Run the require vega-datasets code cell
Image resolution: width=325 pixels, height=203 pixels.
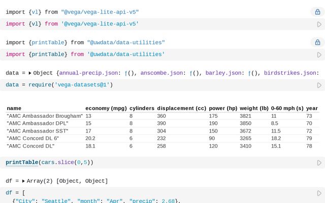pos(319,85)
